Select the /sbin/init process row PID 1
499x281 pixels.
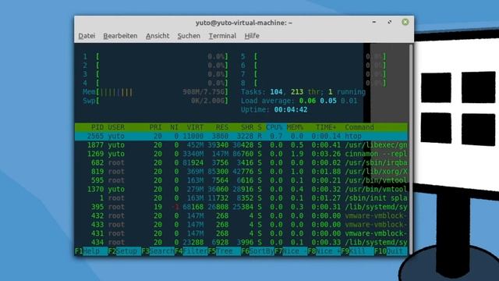(241, 198)
